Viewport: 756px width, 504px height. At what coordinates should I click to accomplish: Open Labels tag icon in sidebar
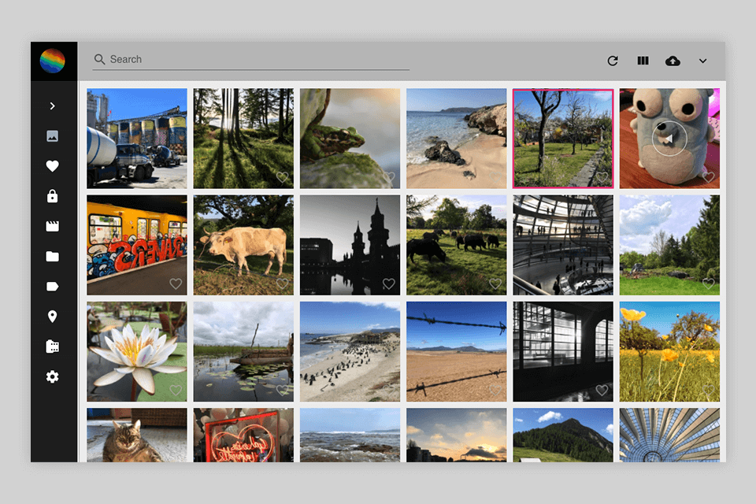click(53, 287)
